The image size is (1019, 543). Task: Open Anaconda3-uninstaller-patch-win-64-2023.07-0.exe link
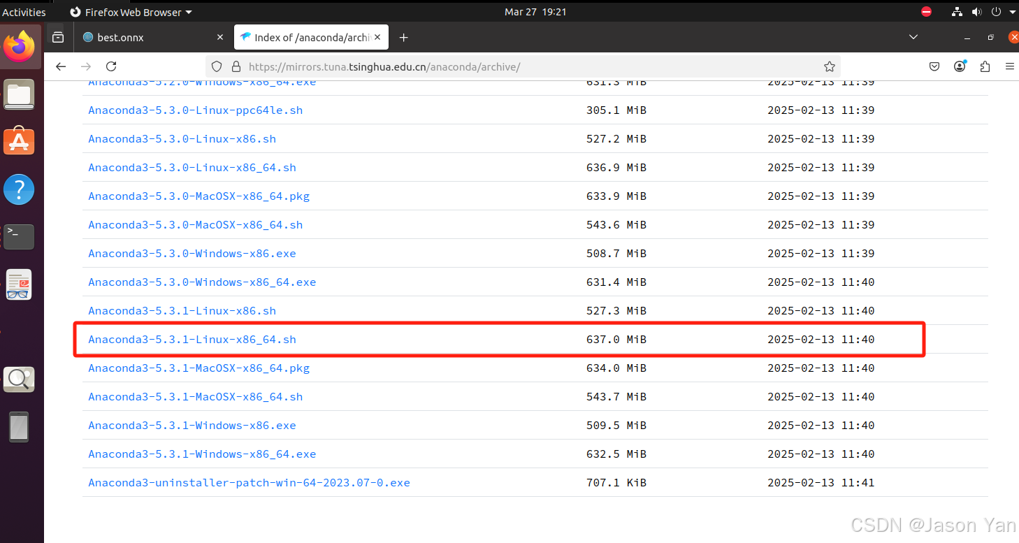tap(249, 483)
